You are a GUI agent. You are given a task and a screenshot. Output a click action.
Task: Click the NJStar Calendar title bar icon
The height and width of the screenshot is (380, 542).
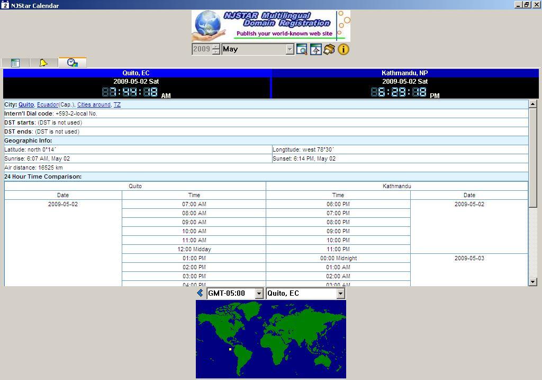pos(5,5)
